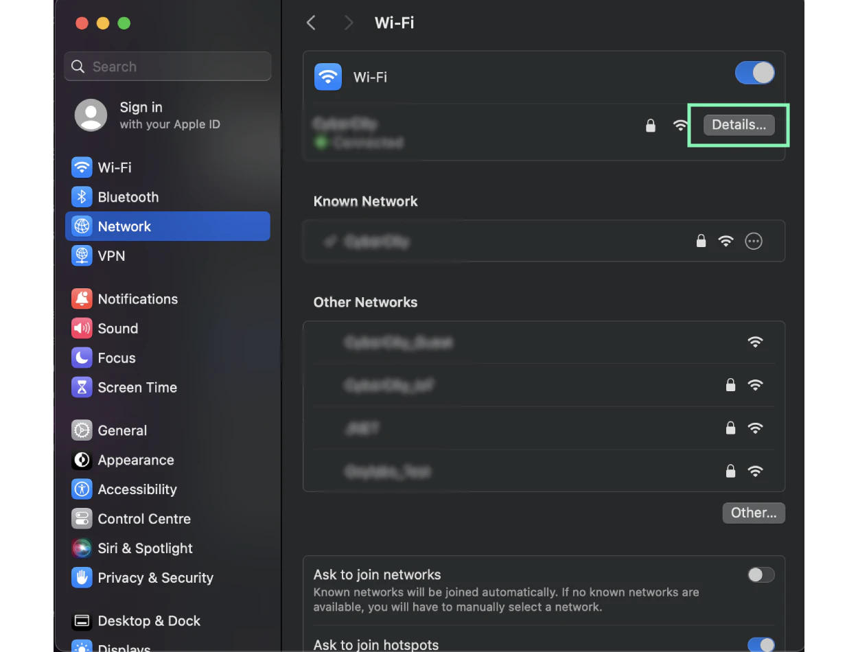The height and width of the screenshot is (652, 858).
Task: Open Screen Time hourglass icon
Action: click(82, 388)
